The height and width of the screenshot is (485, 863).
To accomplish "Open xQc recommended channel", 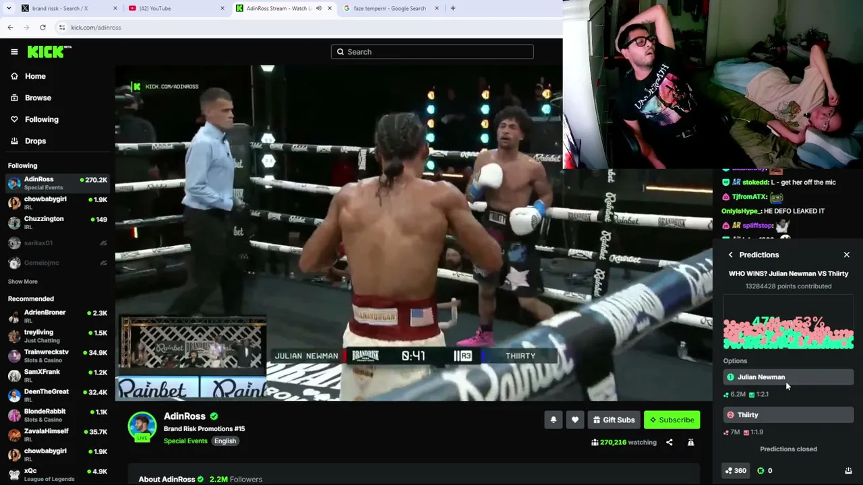I will [x=57, y=474].
